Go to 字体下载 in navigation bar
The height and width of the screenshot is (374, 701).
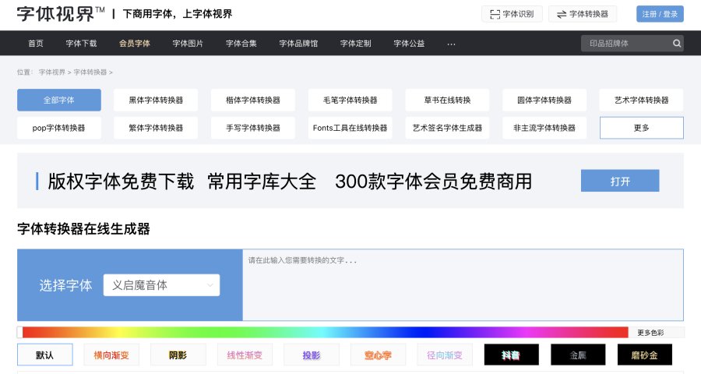(81, 44)
